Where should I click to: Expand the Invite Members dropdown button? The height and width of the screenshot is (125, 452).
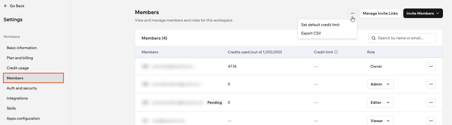coord(423,13)
